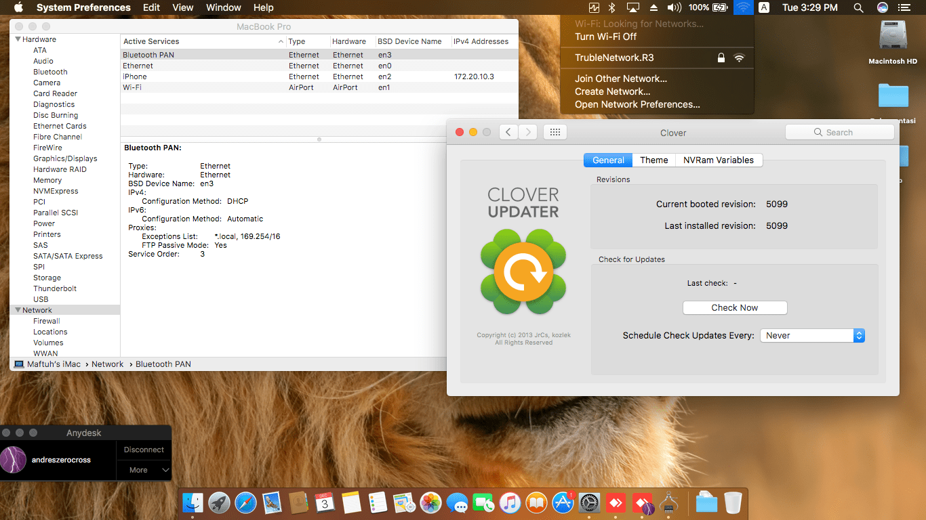Screen dimensions: 926x520
Task: Open the Trash in the Dock
Action: click(733, 503)
